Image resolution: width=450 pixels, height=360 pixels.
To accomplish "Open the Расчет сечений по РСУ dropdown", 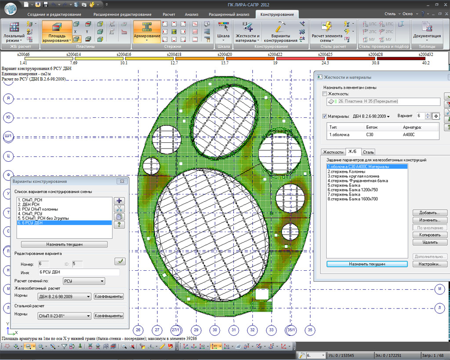I will (x=83, y=281).
